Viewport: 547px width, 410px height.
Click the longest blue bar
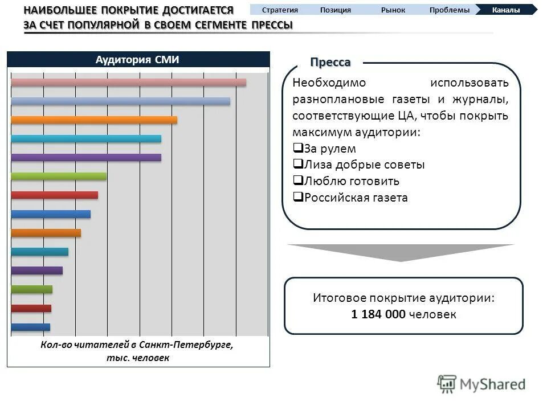[120, 101]
